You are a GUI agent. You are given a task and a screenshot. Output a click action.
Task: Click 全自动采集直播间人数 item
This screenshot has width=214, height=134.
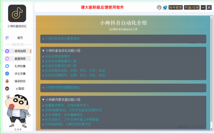61,61
